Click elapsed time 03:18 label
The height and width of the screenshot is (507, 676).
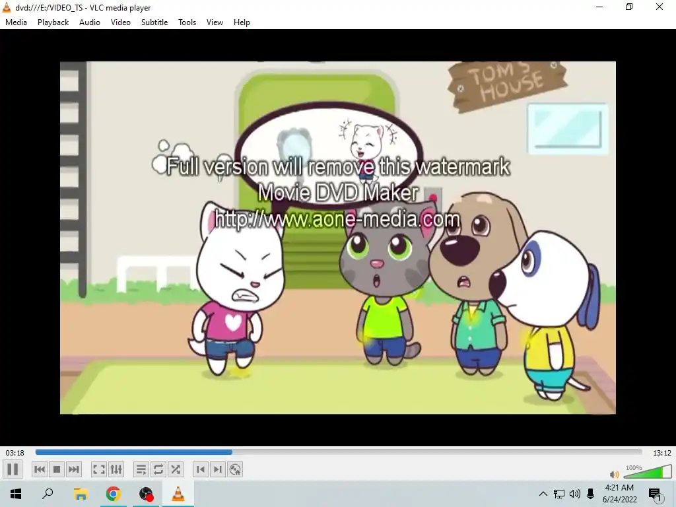point(15,453)
